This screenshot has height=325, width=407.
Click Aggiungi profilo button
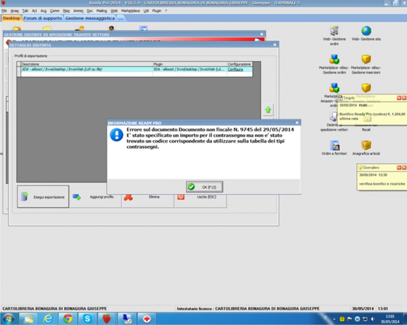(x=96, y=197)
